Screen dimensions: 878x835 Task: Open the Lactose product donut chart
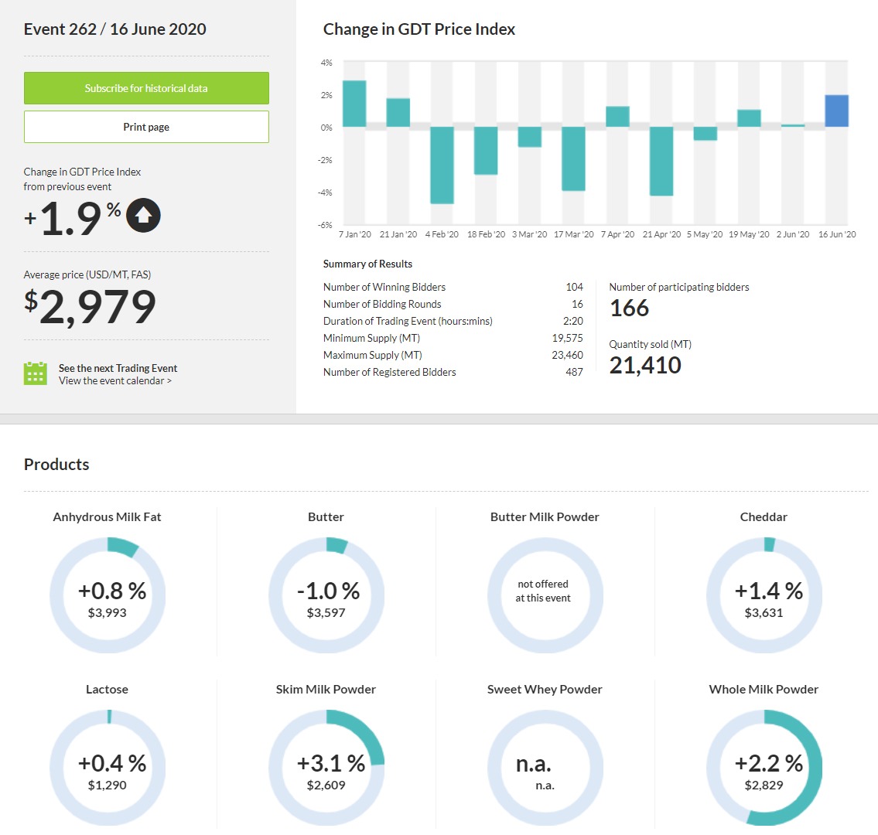tap(108, 768)
